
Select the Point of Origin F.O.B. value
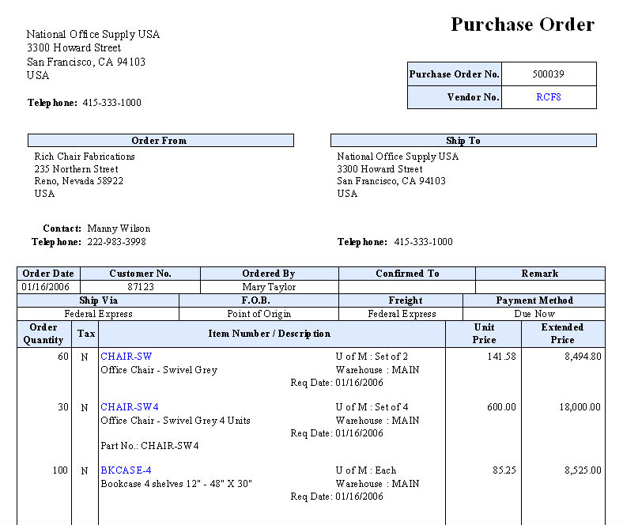coord(259,314)
